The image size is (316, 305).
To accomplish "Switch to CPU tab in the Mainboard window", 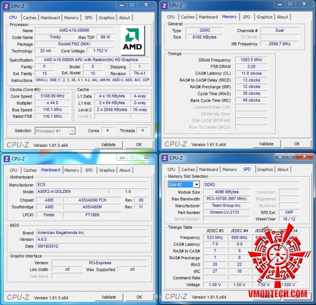I will coord(13,170).
